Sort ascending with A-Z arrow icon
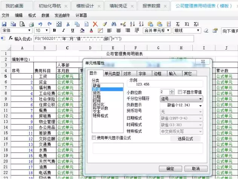238x179 pixels. coord(132,24)
